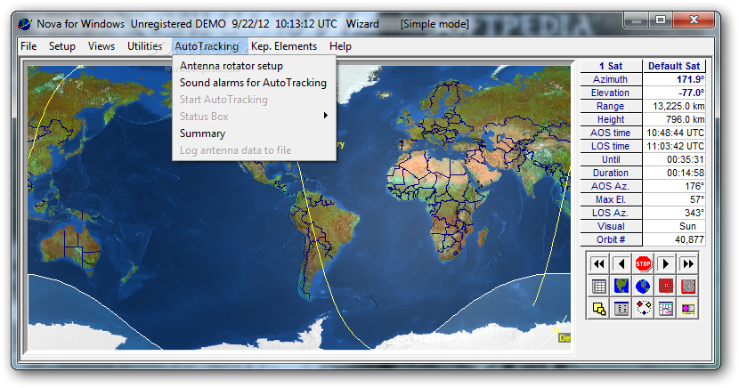
Task: Click the yellow satellite marker near Antarctica
Action: (556, 330)
